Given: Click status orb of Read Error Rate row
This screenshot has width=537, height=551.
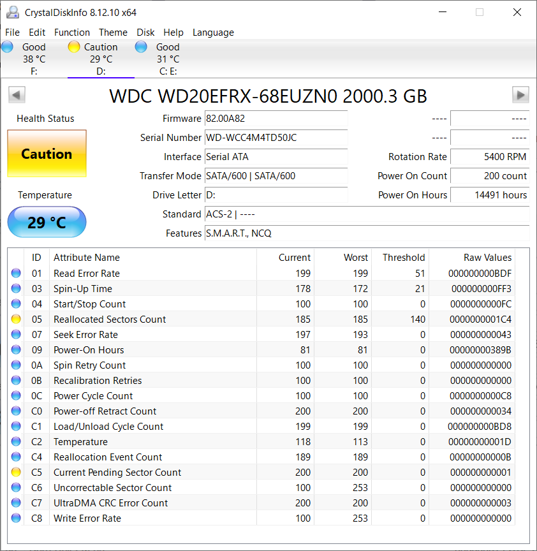Looking at the screenshot, I should tap(16, 273).
